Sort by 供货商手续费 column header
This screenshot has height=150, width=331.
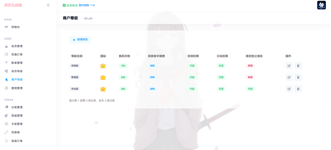[156, 56]
